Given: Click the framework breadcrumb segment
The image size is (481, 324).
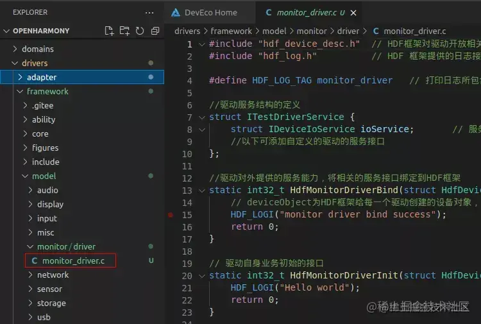Looking at the screenshot, I should pos(232,31).
